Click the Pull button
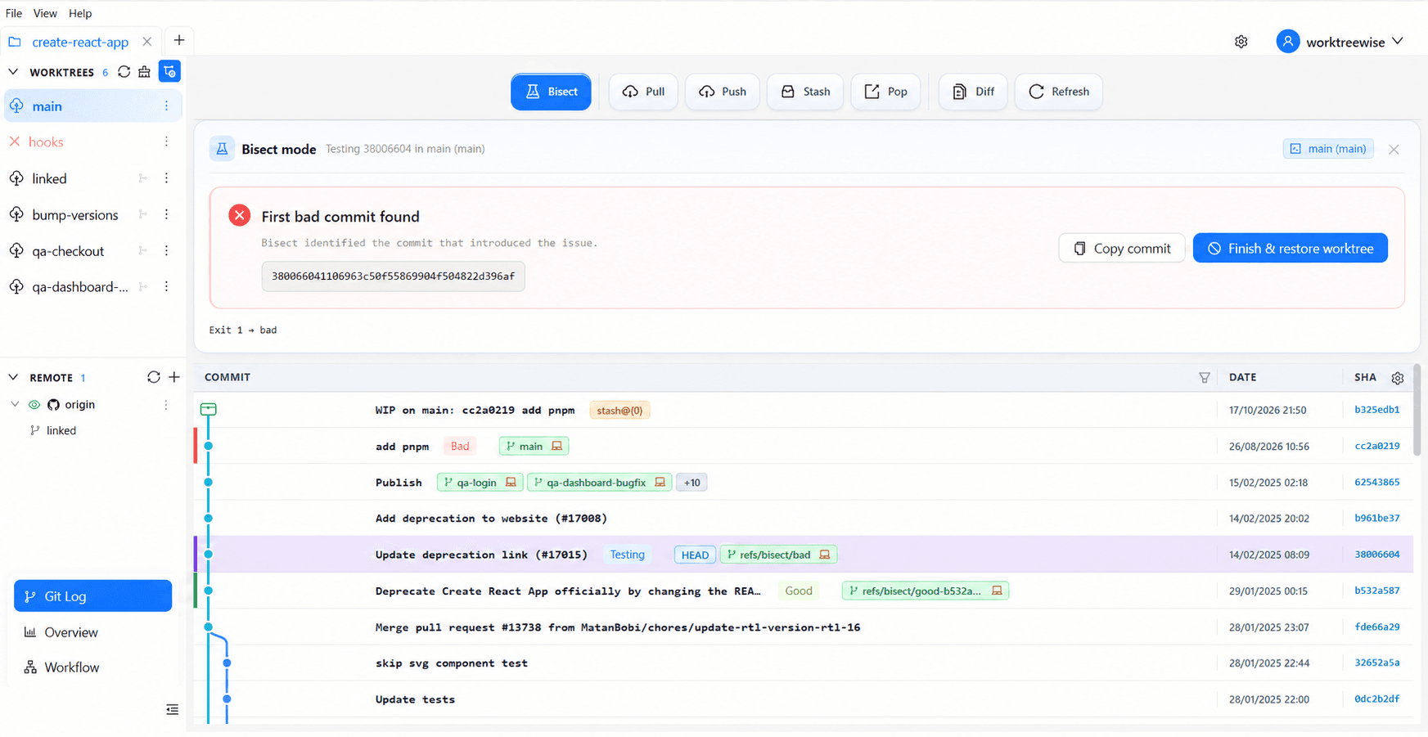Viewport: 1428px width, 737px height. click(643, 92)
